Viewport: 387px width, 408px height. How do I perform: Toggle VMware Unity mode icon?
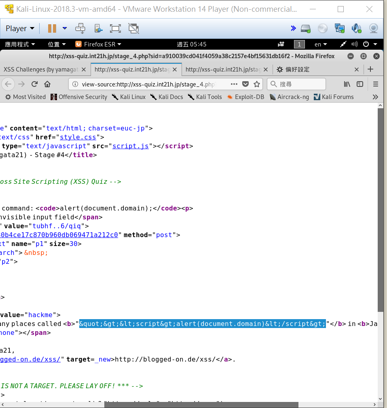(x=133, y=28)
